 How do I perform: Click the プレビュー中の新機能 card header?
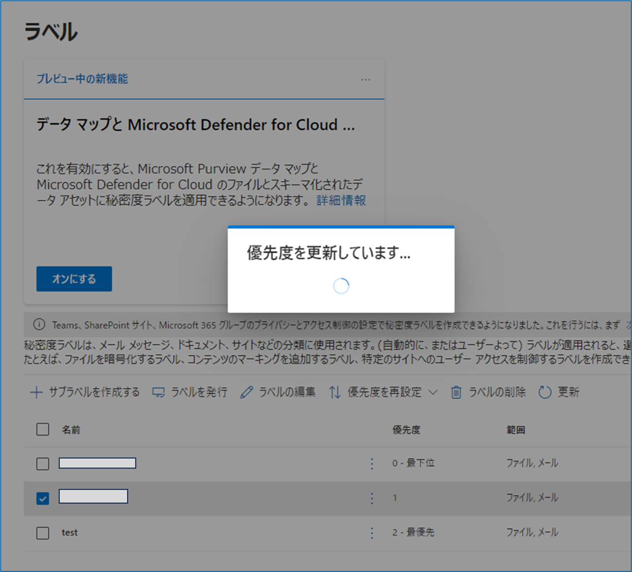tap(82, 79)
